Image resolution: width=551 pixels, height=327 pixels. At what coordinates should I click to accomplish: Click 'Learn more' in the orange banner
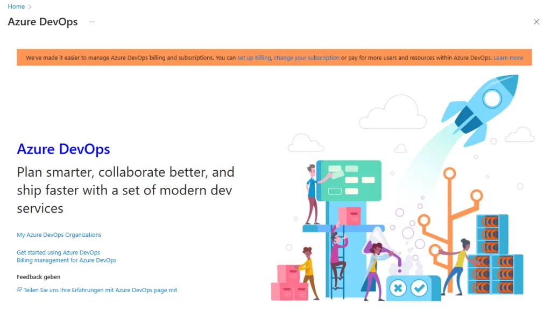pyautogui.click(x=508, y=57)
